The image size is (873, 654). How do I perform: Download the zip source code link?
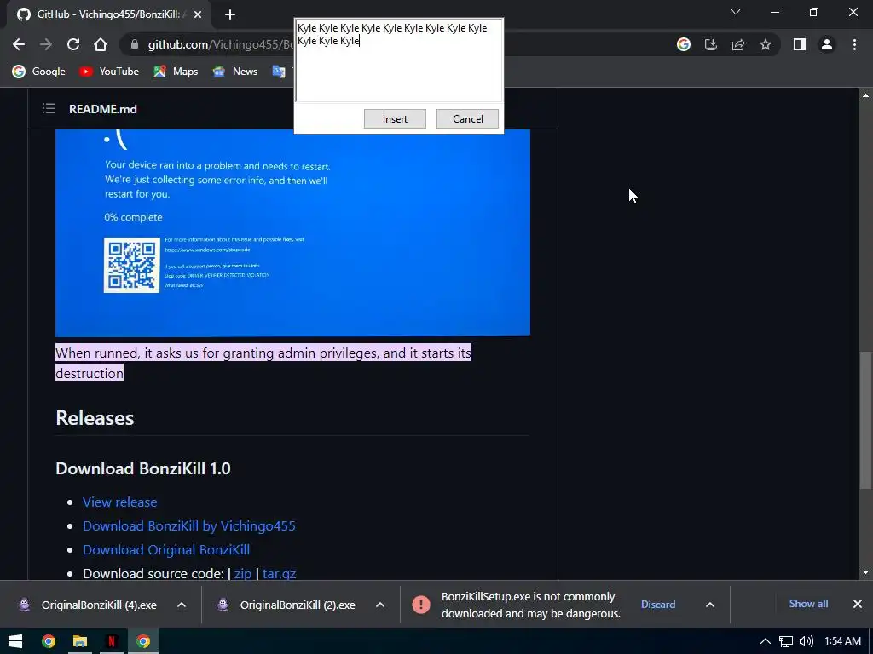coord(243,573)
